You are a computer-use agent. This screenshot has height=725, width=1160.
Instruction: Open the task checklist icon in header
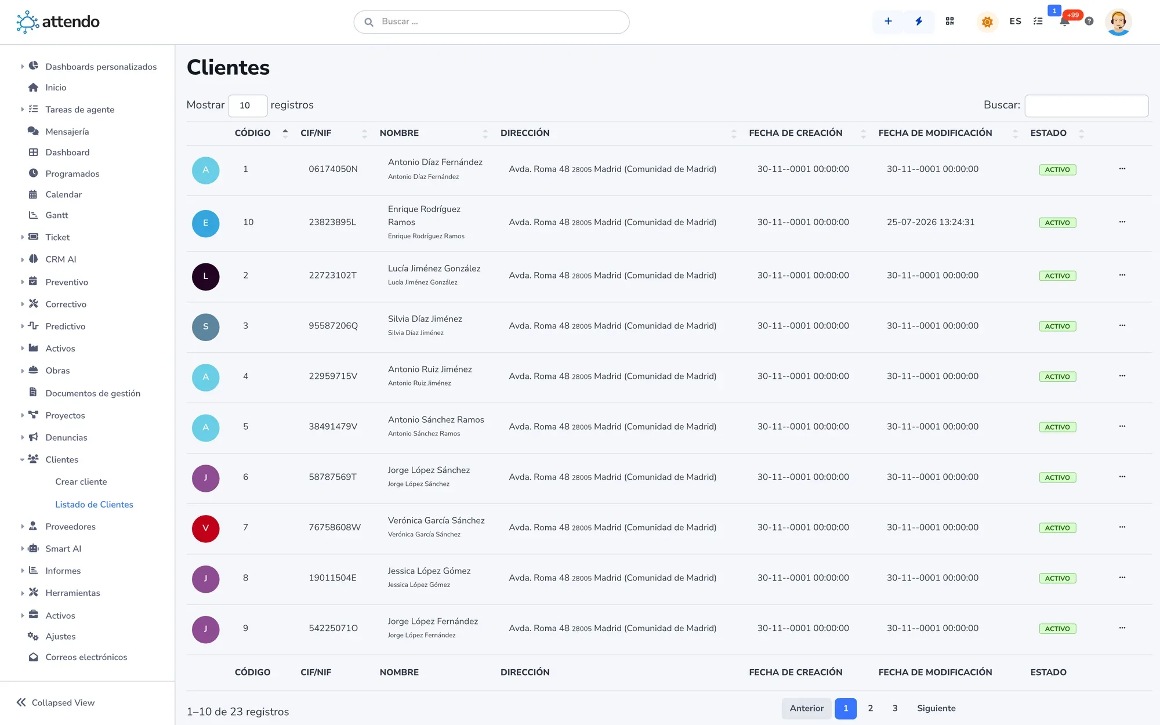pos(1038,21)
